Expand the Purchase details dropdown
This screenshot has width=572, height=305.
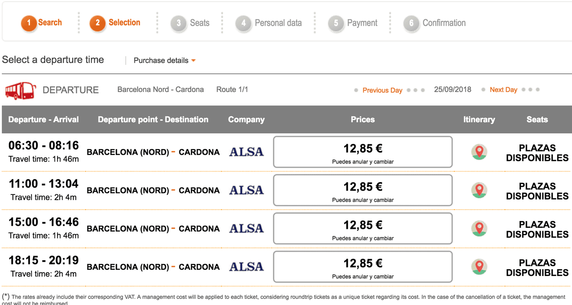pyautogui.click(x=164, y=61)
